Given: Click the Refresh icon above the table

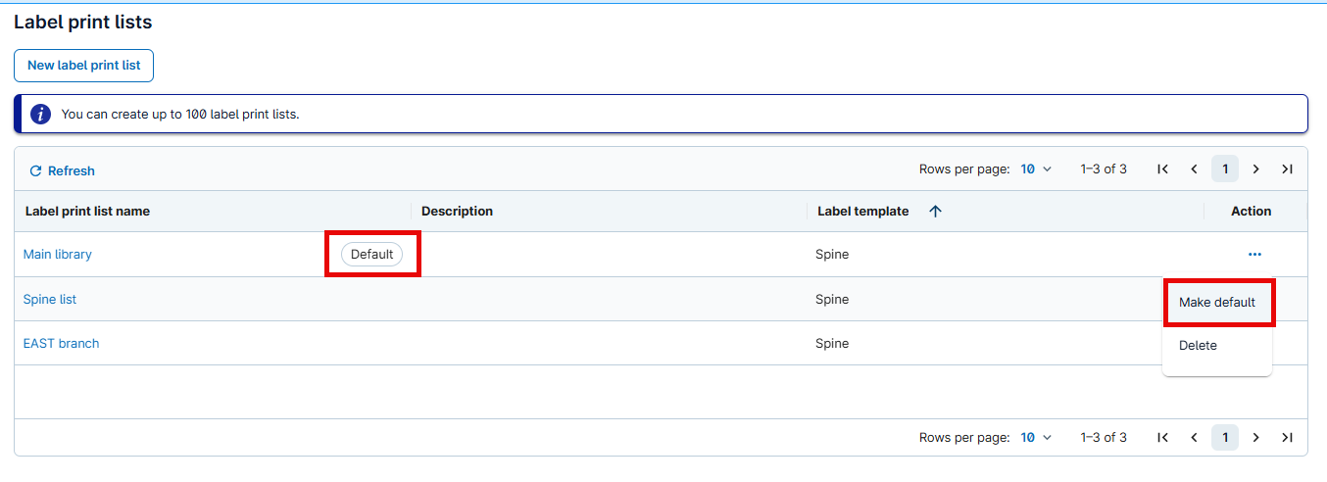Looking at the screenshot, I should pos(36,171).
